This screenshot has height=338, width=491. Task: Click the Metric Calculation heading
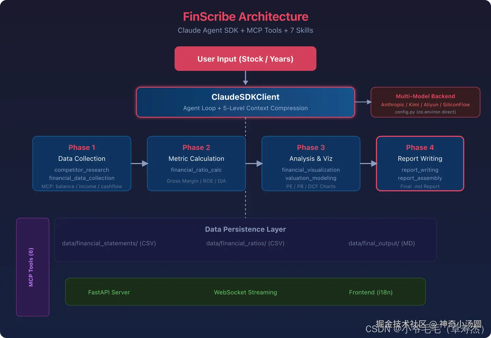point(196,158)
